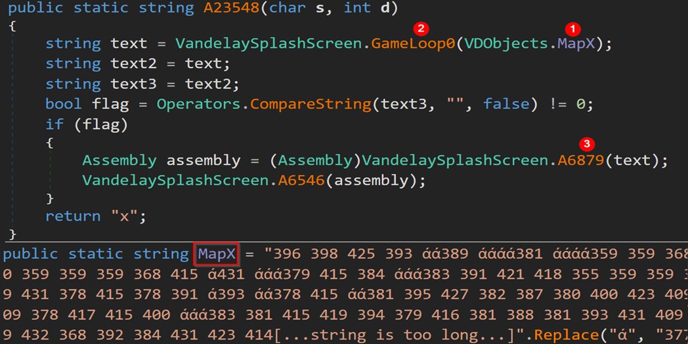
Task: Select the 396 value starting MapX string
Action: tap(287, 254)
